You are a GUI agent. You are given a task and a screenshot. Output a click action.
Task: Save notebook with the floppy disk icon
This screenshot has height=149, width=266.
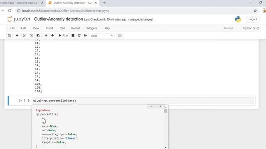click(x=10, y=36)
